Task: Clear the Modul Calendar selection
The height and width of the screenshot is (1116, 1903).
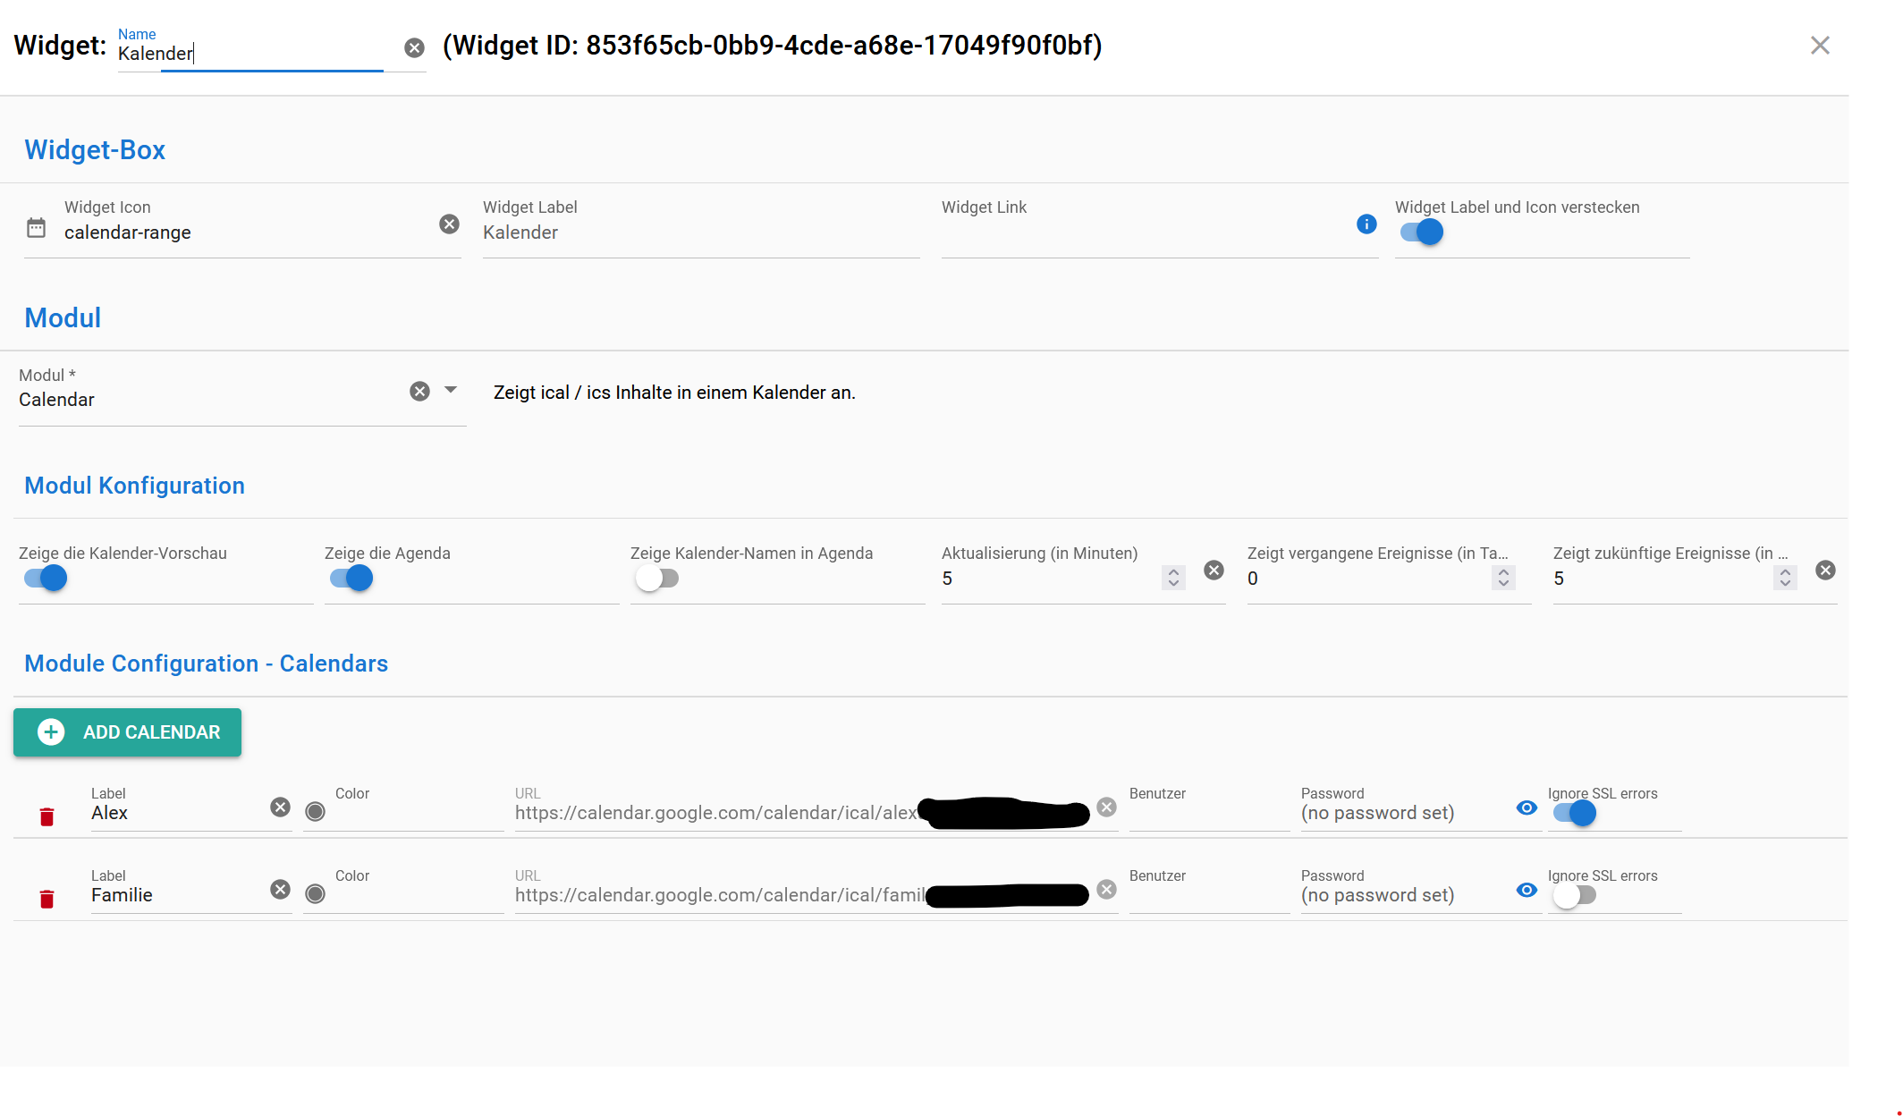Action: [x=419, y=392]
